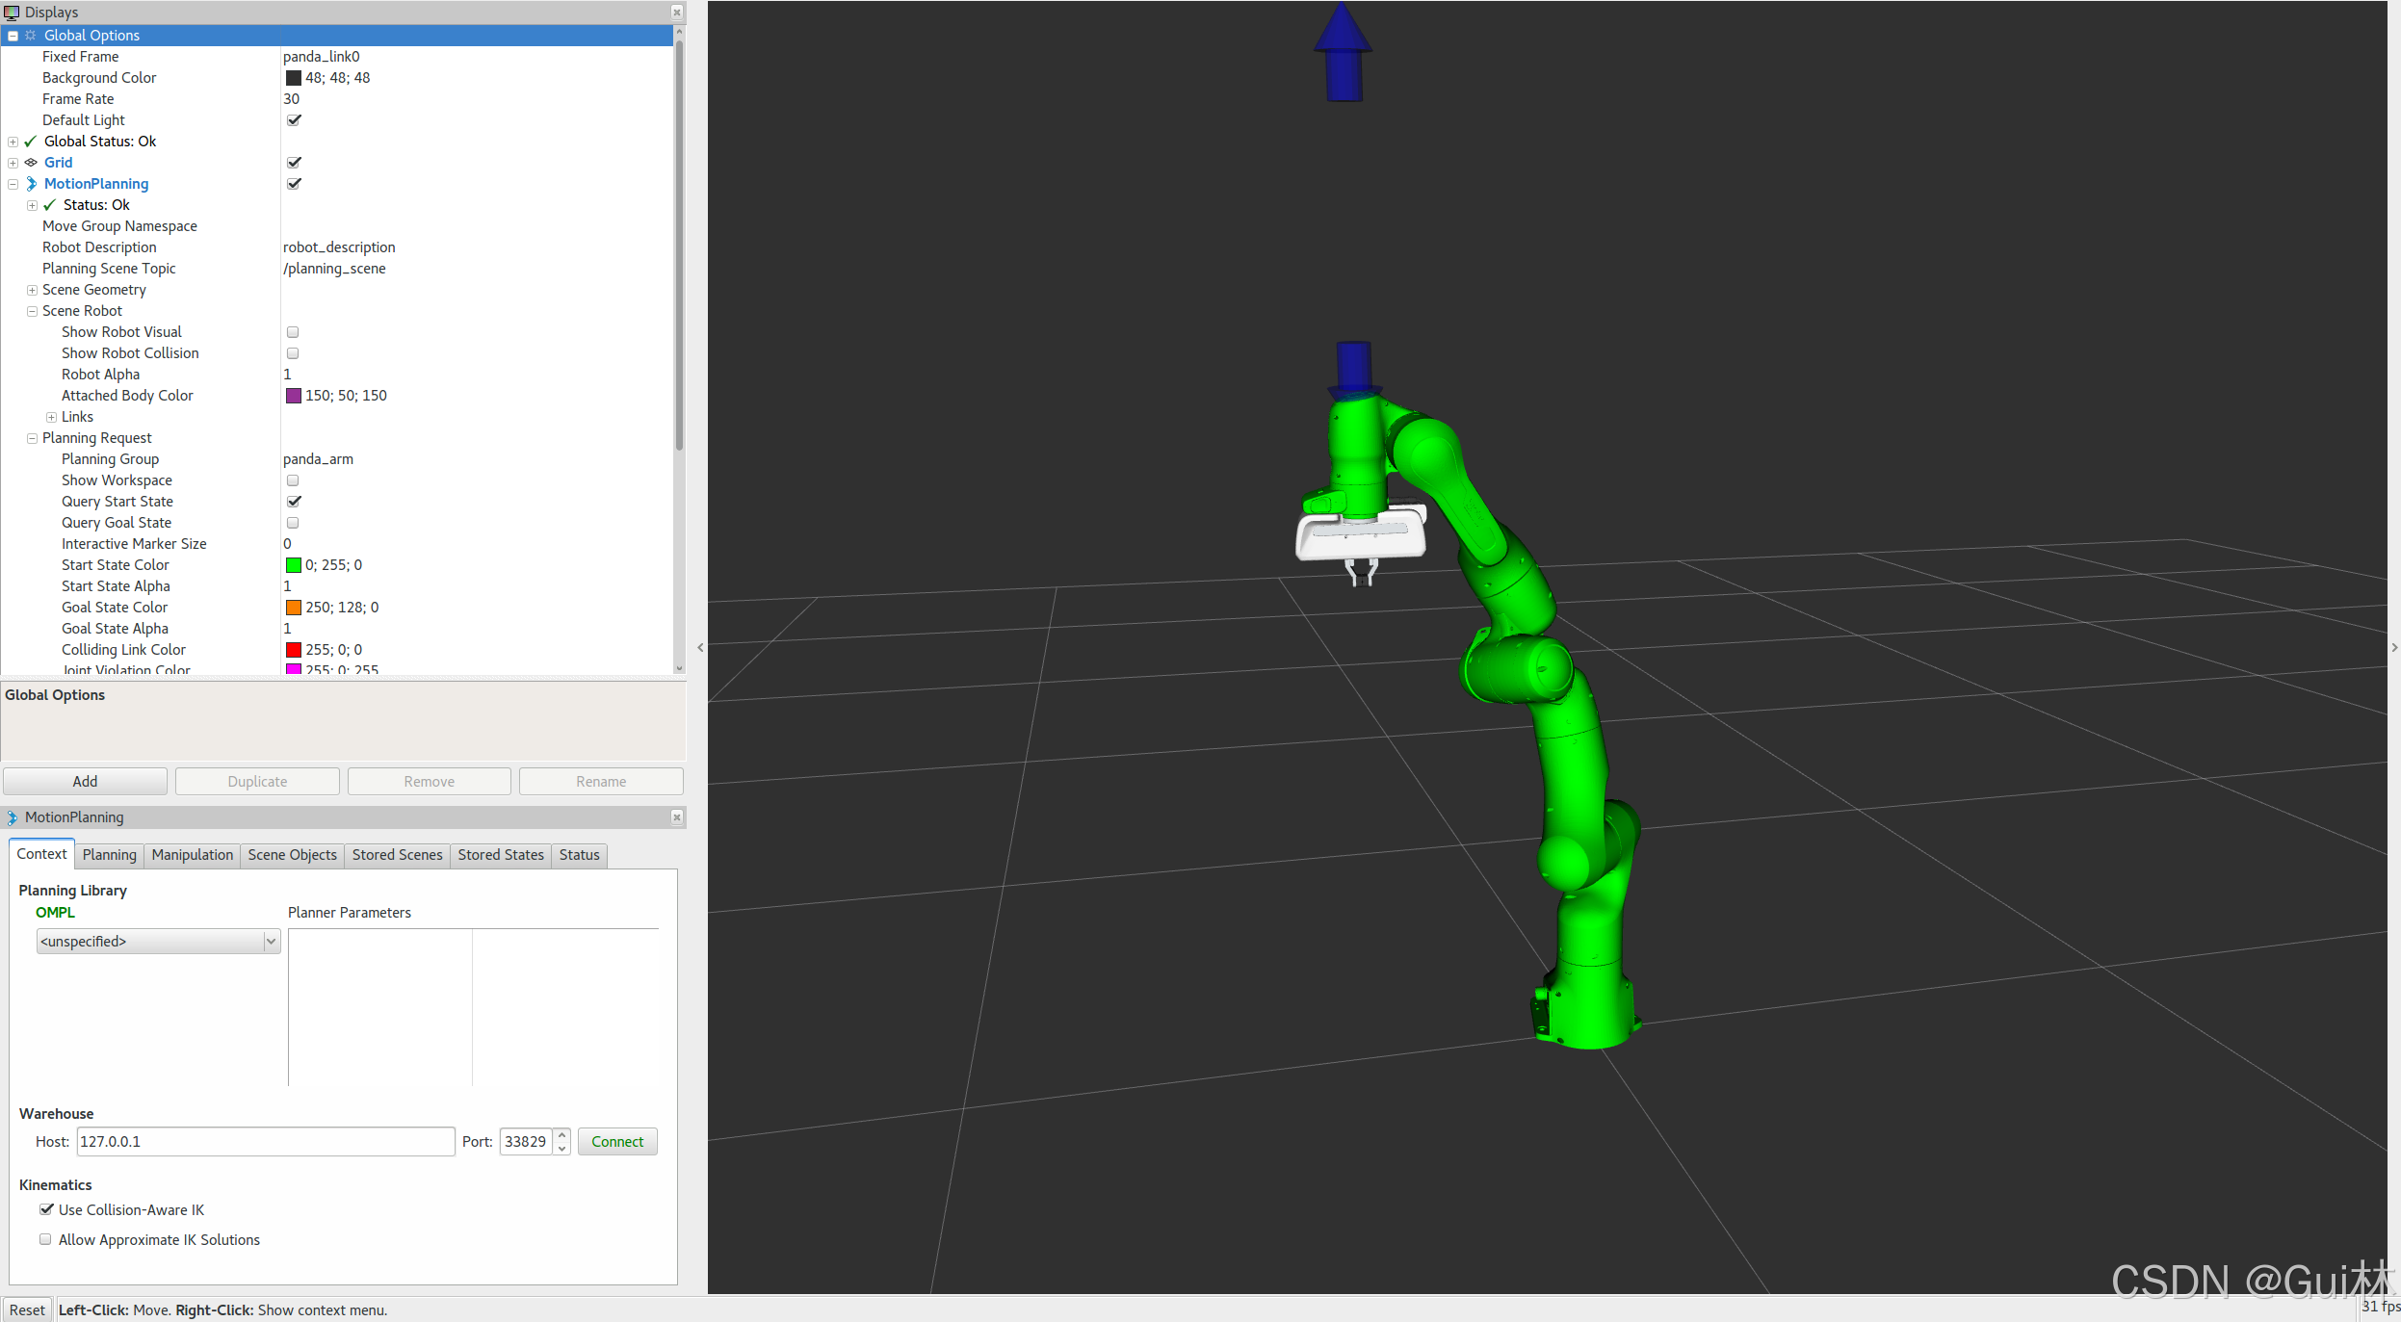Screen dimensions: 2401x1322
Task: Expand the Links tree node
Action: [x=51, y=417]
